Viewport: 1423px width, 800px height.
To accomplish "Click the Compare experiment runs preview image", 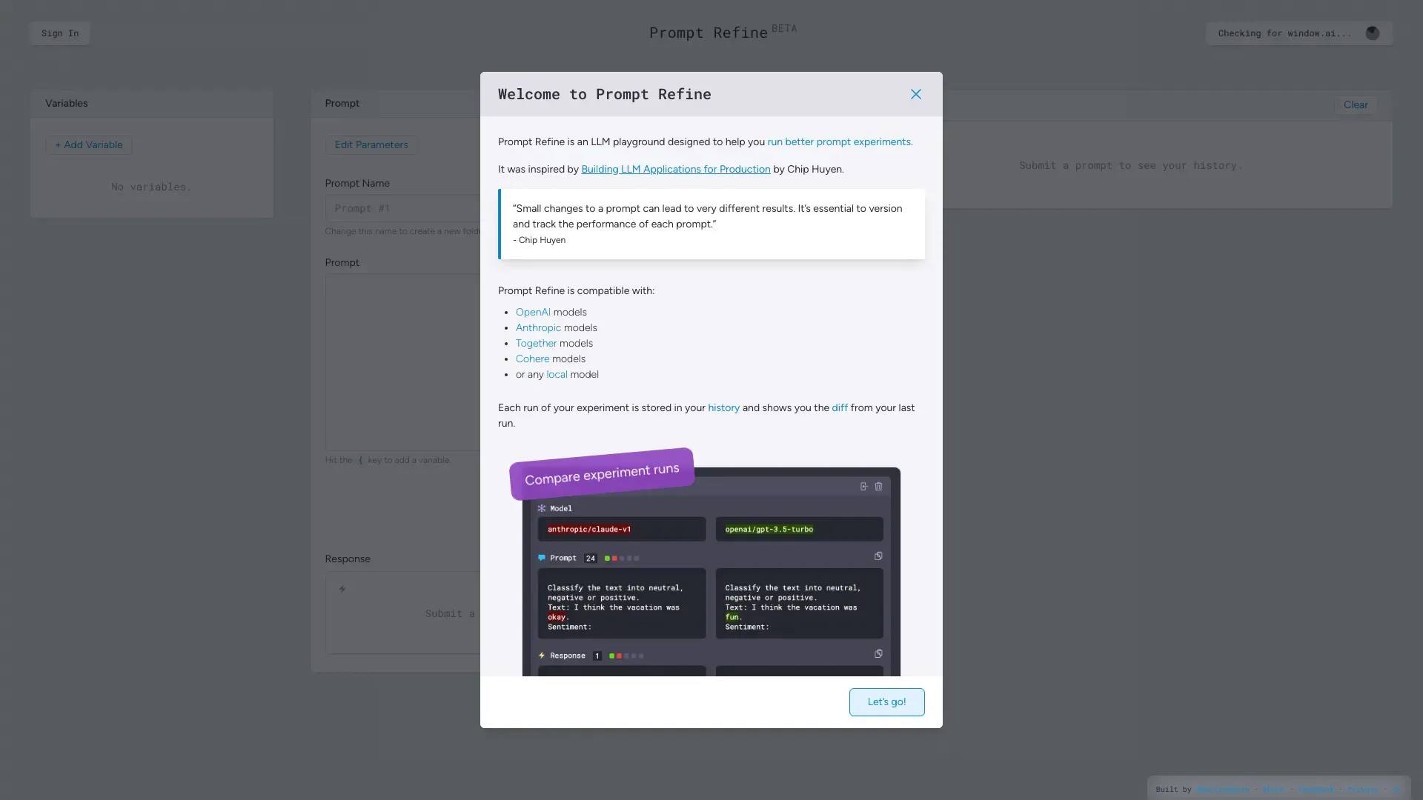I will pyautogui.click(x=705, y=561).
